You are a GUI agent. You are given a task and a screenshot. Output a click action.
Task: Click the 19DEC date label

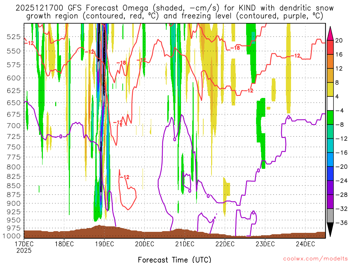click(x=104, y=244)
